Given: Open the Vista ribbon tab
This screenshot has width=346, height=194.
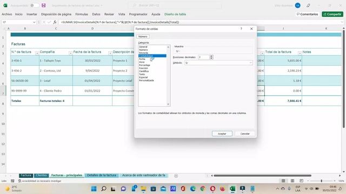Looking at the screenshot, I should (122, 14).
